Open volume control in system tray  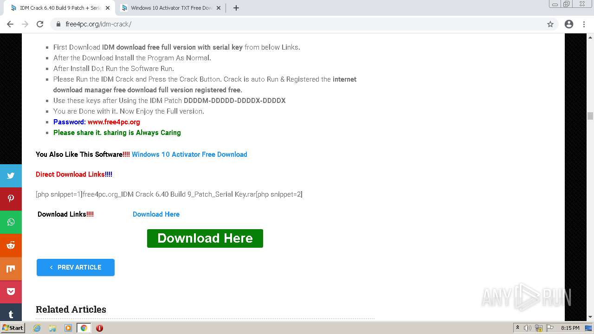[528, 328]
